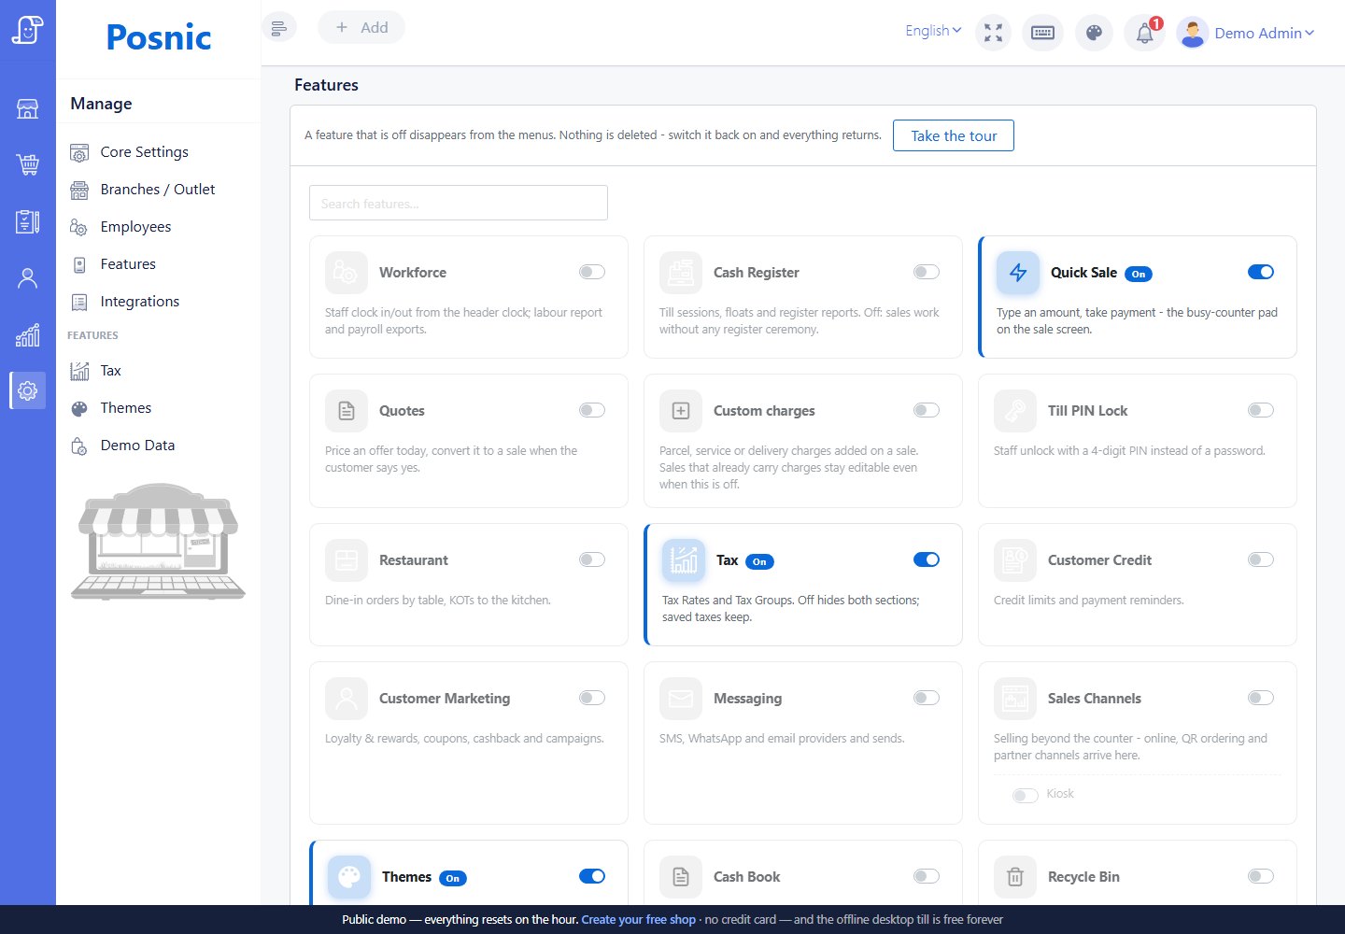
Task: Click the Custom charges plus-box icon
Action: click(681, 411)
